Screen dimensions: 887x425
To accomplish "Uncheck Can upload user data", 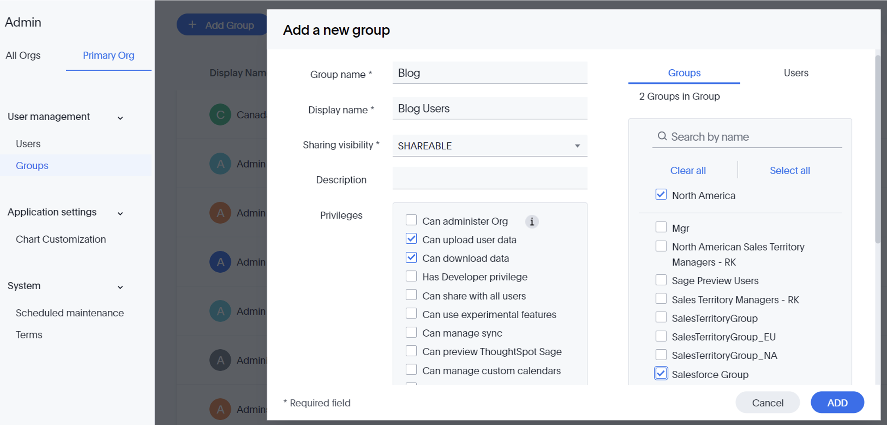I will click(x=411, y=238).
